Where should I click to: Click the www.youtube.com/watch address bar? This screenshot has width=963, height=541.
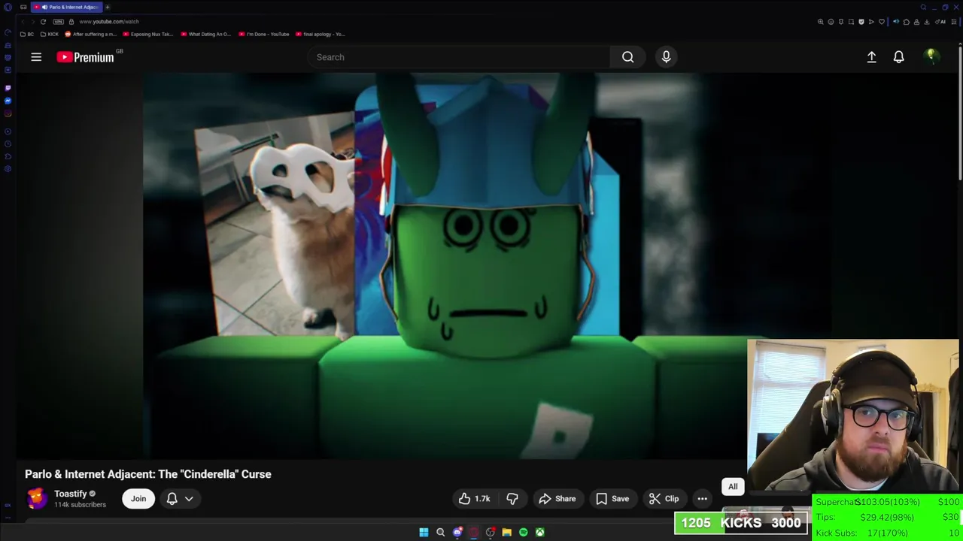pyautogui.click(x=109, y=22)
